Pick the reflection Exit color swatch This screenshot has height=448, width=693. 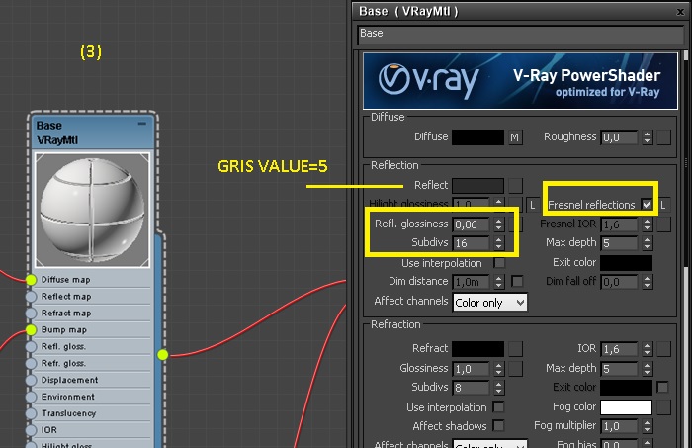(x=626, y=263)
